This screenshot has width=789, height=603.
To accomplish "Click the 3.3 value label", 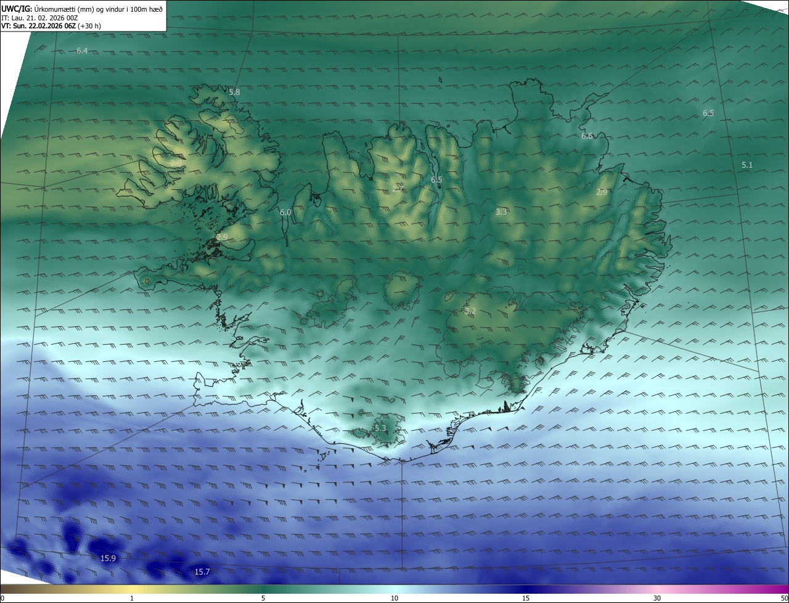I will [x=501, y=211].
